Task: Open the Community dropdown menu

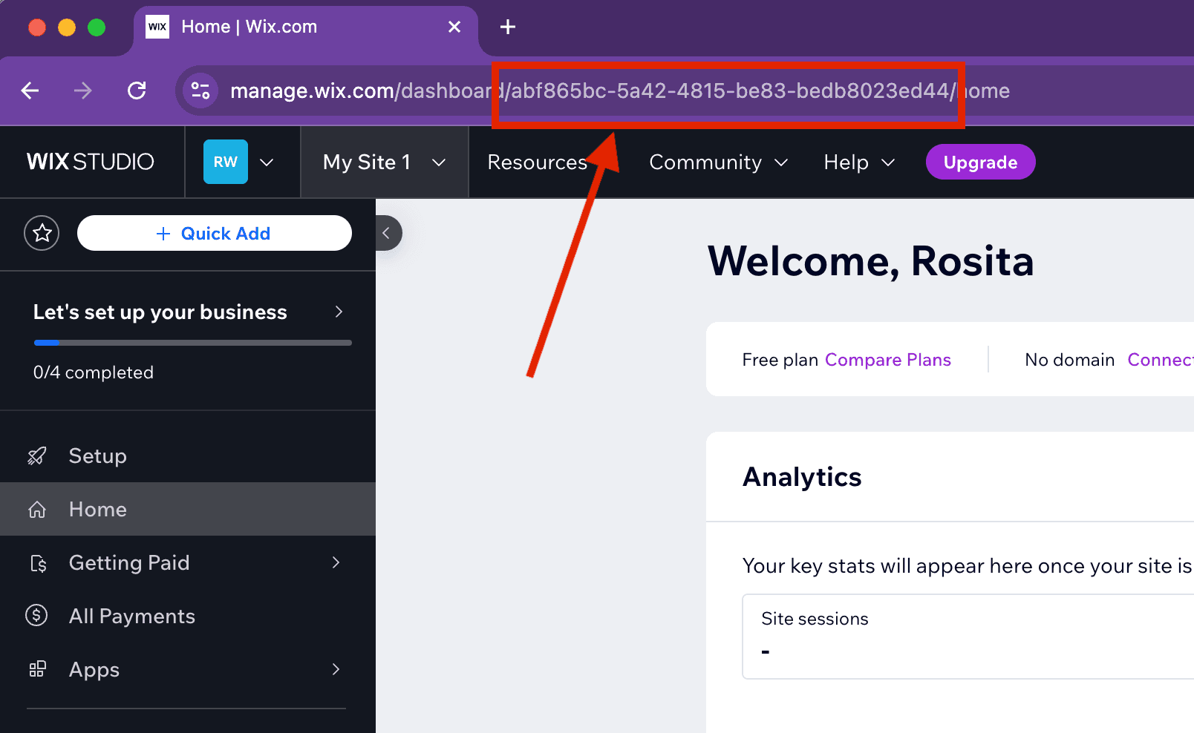Action: pyautogui.click(x=719, y=162)
